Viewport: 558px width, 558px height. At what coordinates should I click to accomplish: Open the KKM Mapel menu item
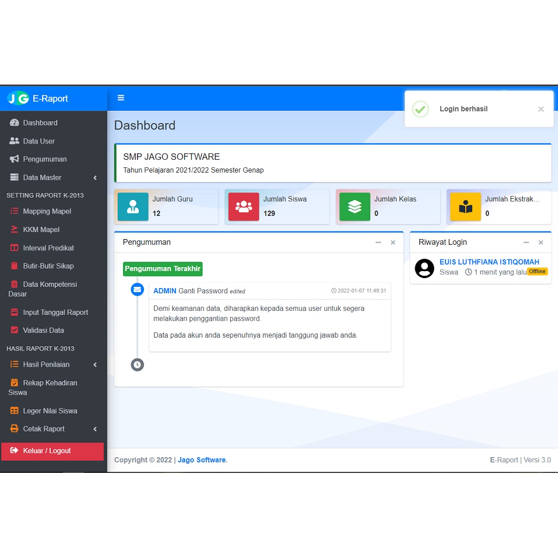(x=54, y=230)
